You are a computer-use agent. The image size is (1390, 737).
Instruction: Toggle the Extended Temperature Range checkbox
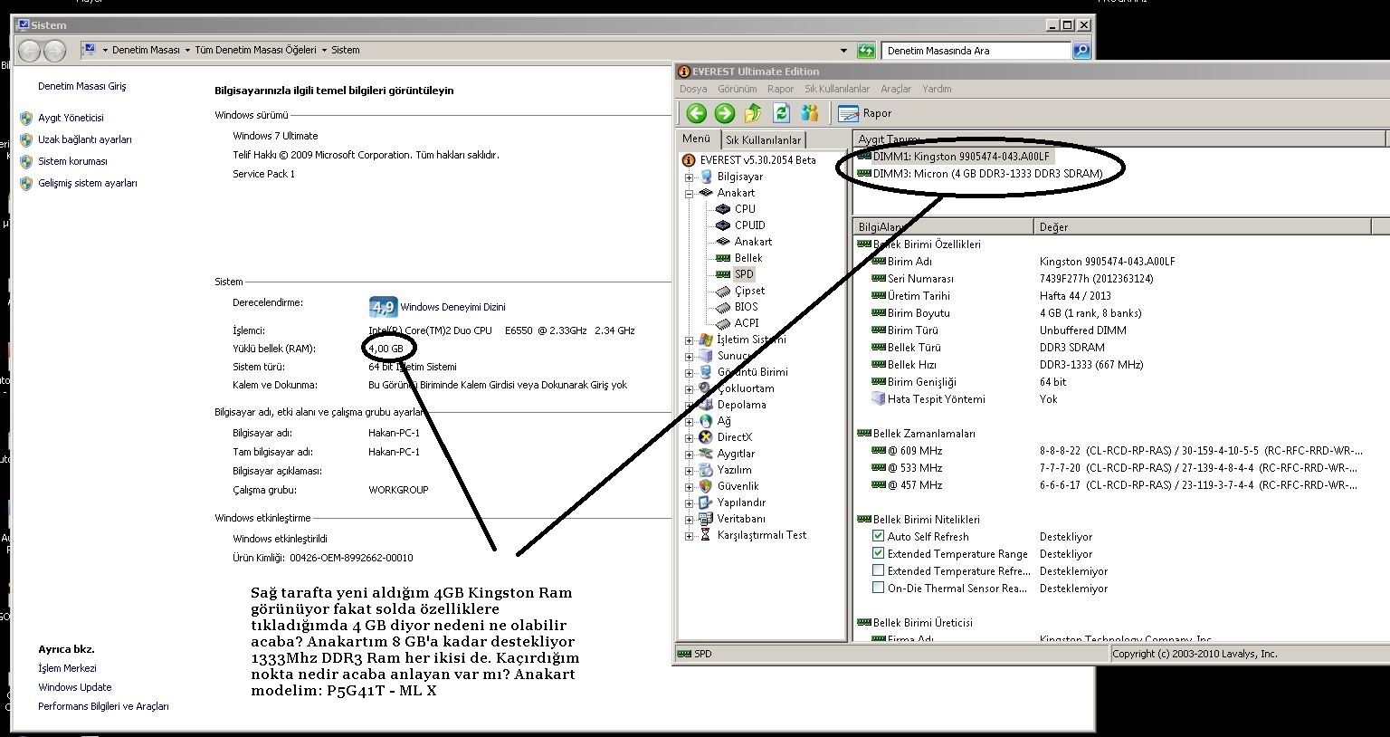pos(878,553)
